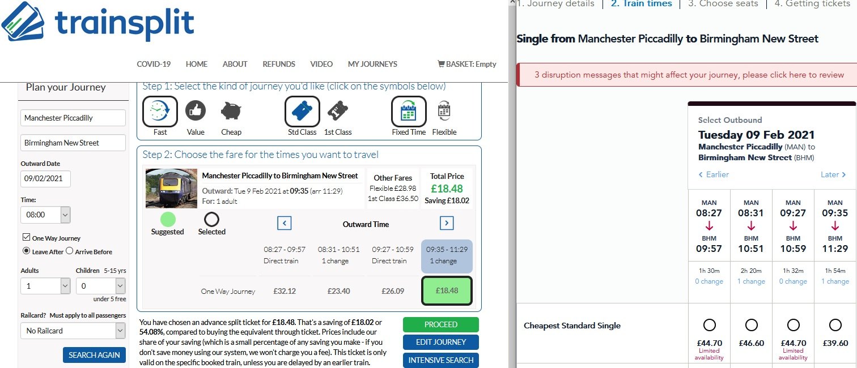The height and width of the screenshot is (368, 857).
Task: Click the 1st Class £36.50 other fare
Action: tap(393, 198)
